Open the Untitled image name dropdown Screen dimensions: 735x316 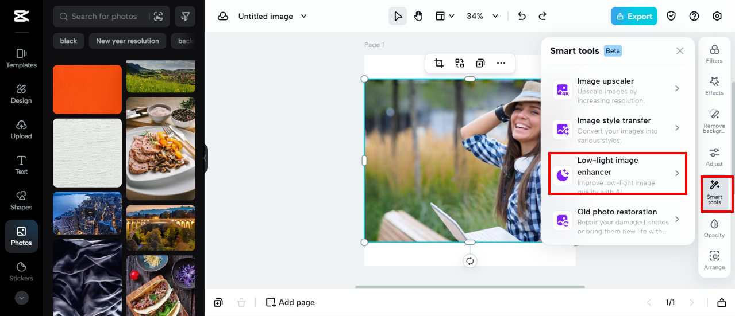272,17
